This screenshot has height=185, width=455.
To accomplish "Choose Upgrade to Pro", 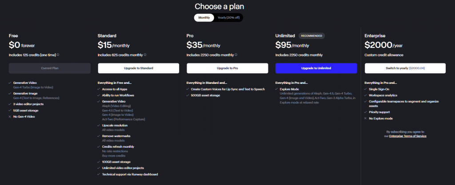I will coord(227,68).
